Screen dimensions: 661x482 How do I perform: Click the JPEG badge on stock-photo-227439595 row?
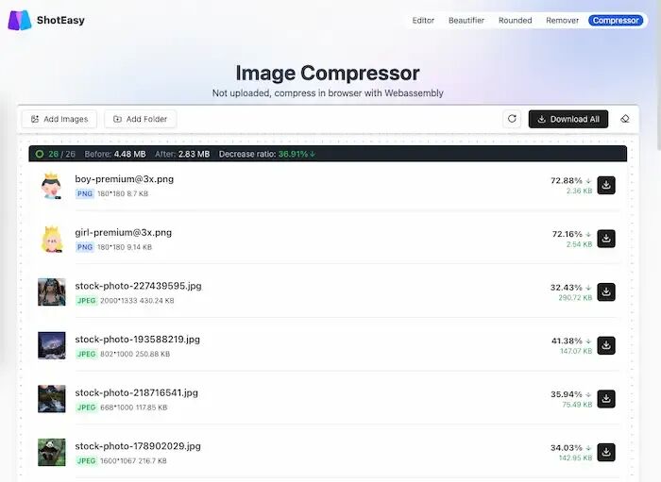[87, 301]
